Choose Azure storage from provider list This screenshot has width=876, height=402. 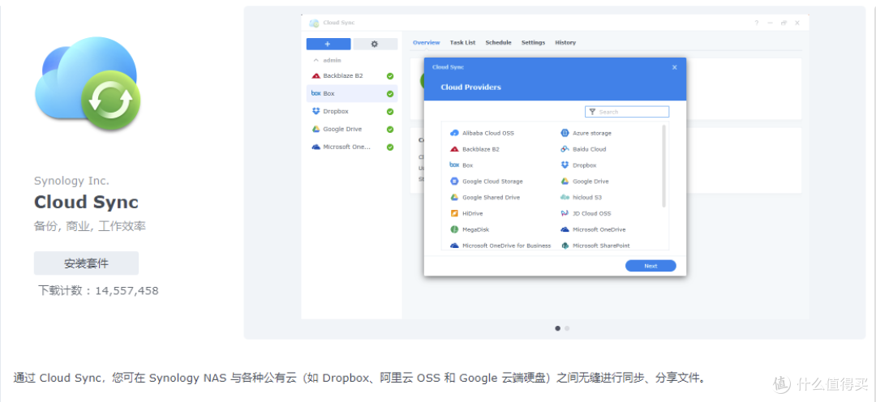tap(591, 133)
